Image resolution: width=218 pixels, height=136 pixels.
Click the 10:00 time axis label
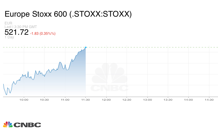[x=24, y=100]
